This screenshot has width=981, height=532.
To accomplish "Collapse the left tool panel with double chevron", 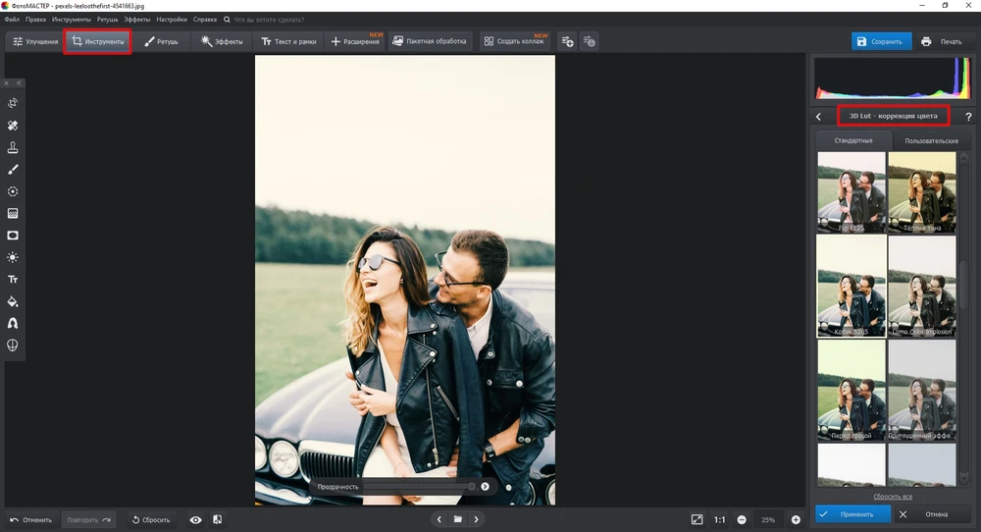I will click(x=18, y=83).
